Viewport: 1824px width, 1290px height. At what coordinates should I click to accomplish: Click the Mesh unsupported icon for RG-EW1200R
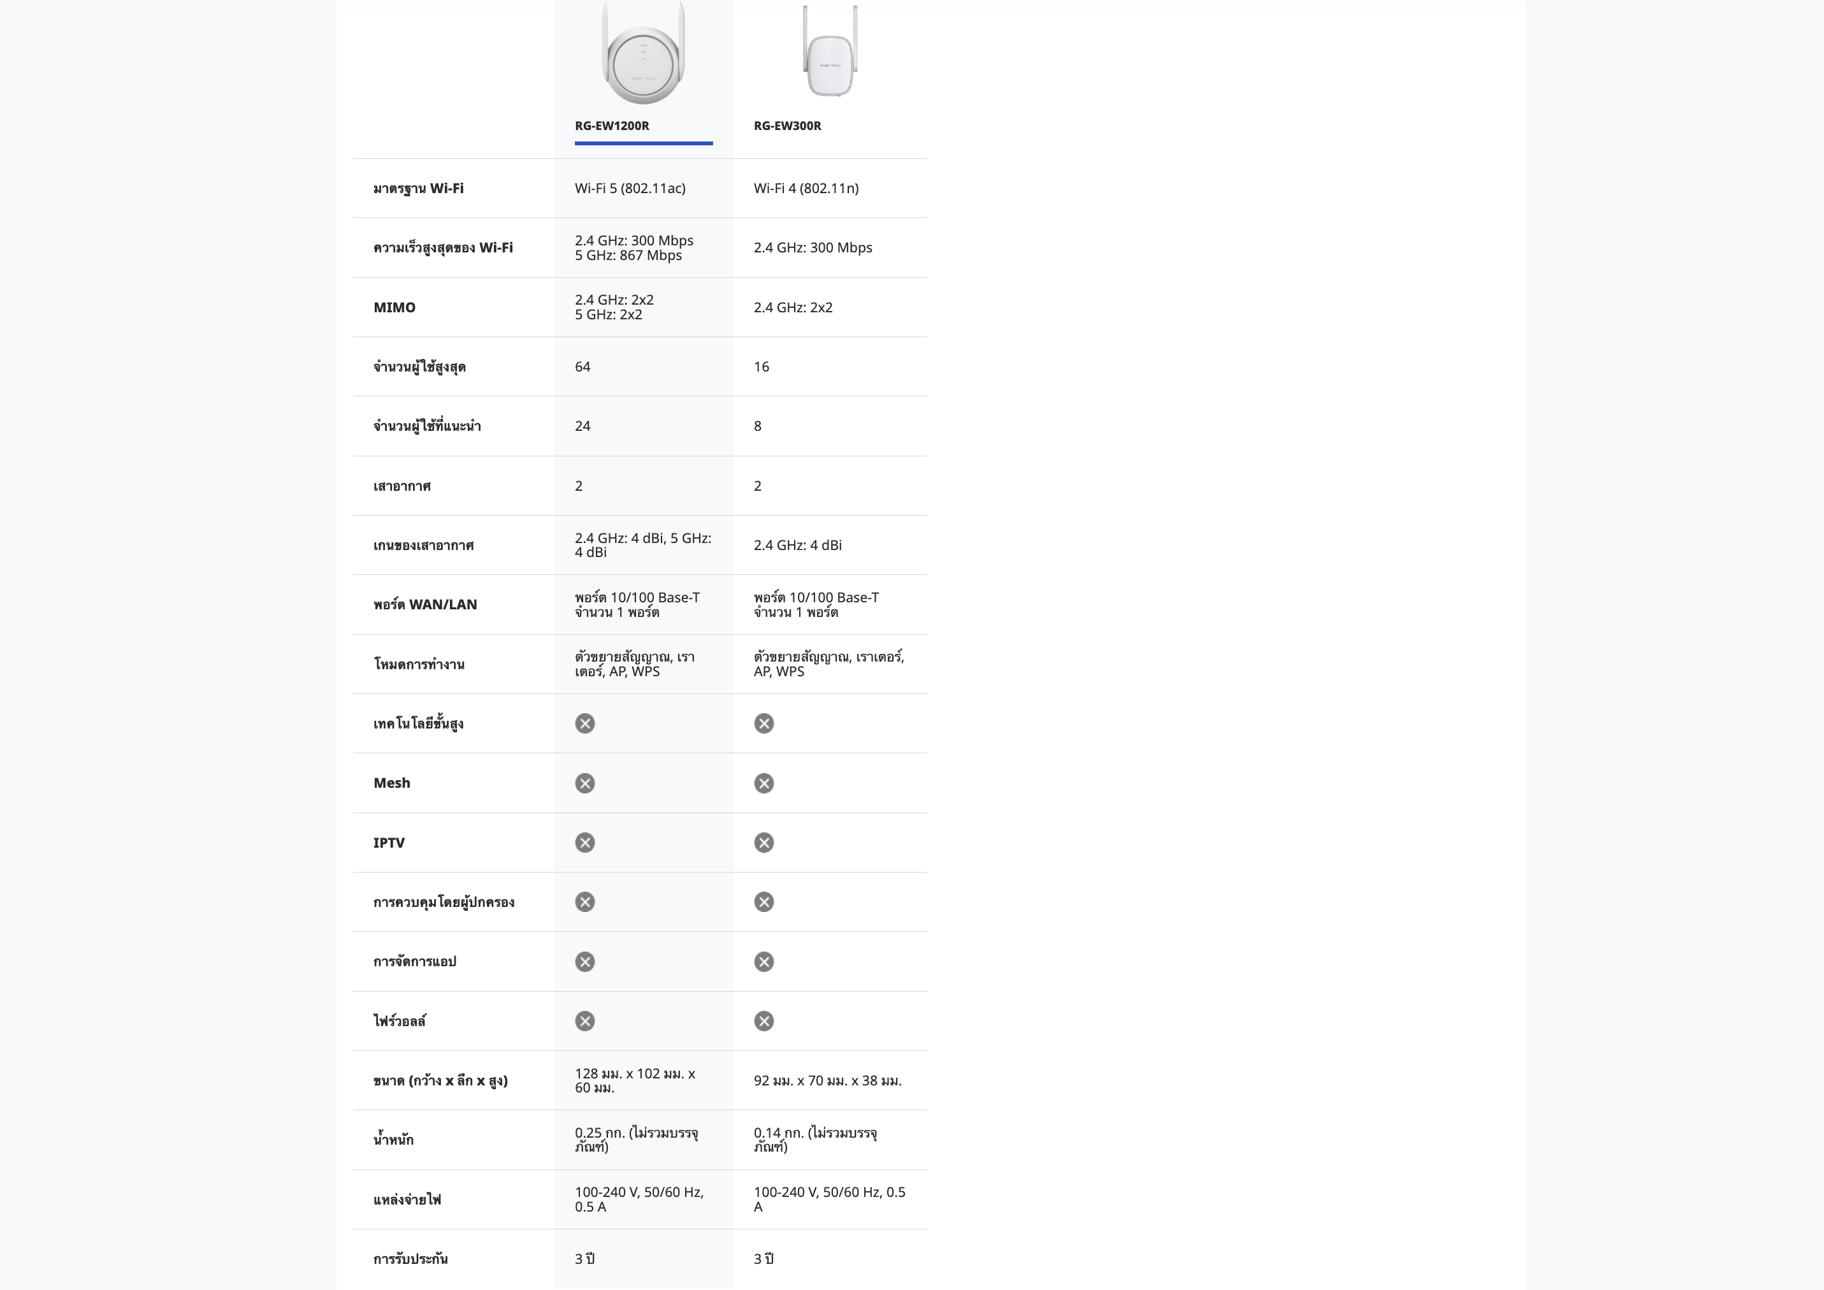click(584, 783)
